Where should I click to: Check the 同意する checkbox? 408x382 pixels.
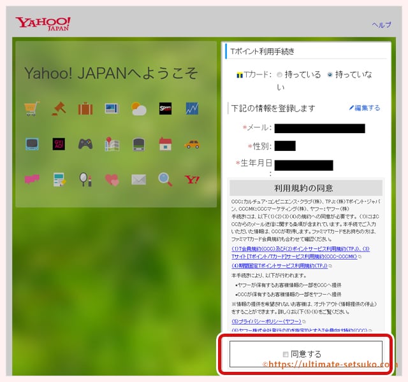point(286,354)
